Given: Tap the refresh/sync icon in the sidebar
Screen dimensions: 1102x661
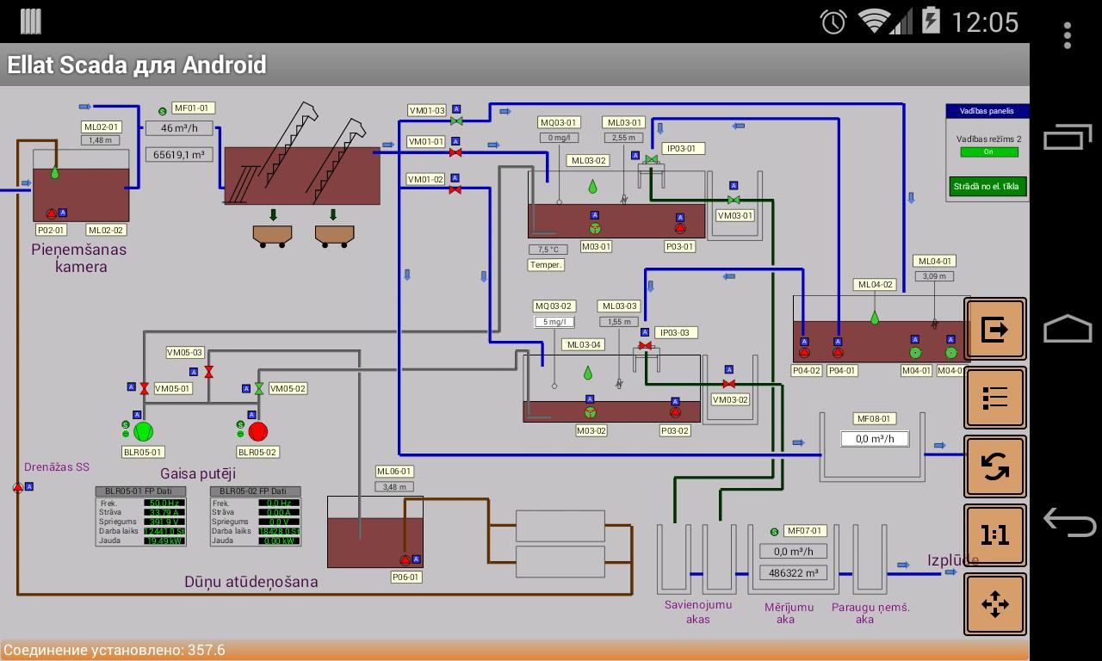Looking at the screenshot, I should (x=994, y=466).
